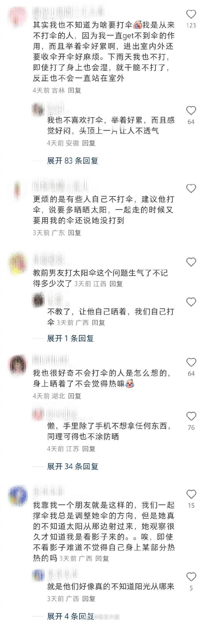Open avatar of the '我靠我一个朋友' commenter

coord(18,495)
